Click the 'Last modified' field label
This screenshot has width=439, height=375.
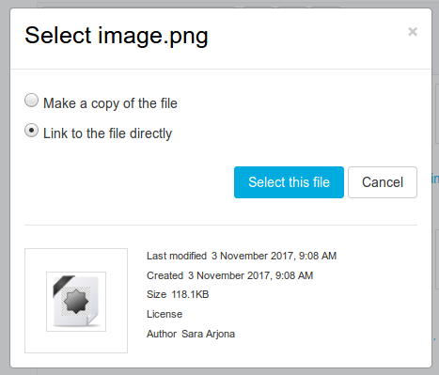pyautogui.click(x=177, y=256)
